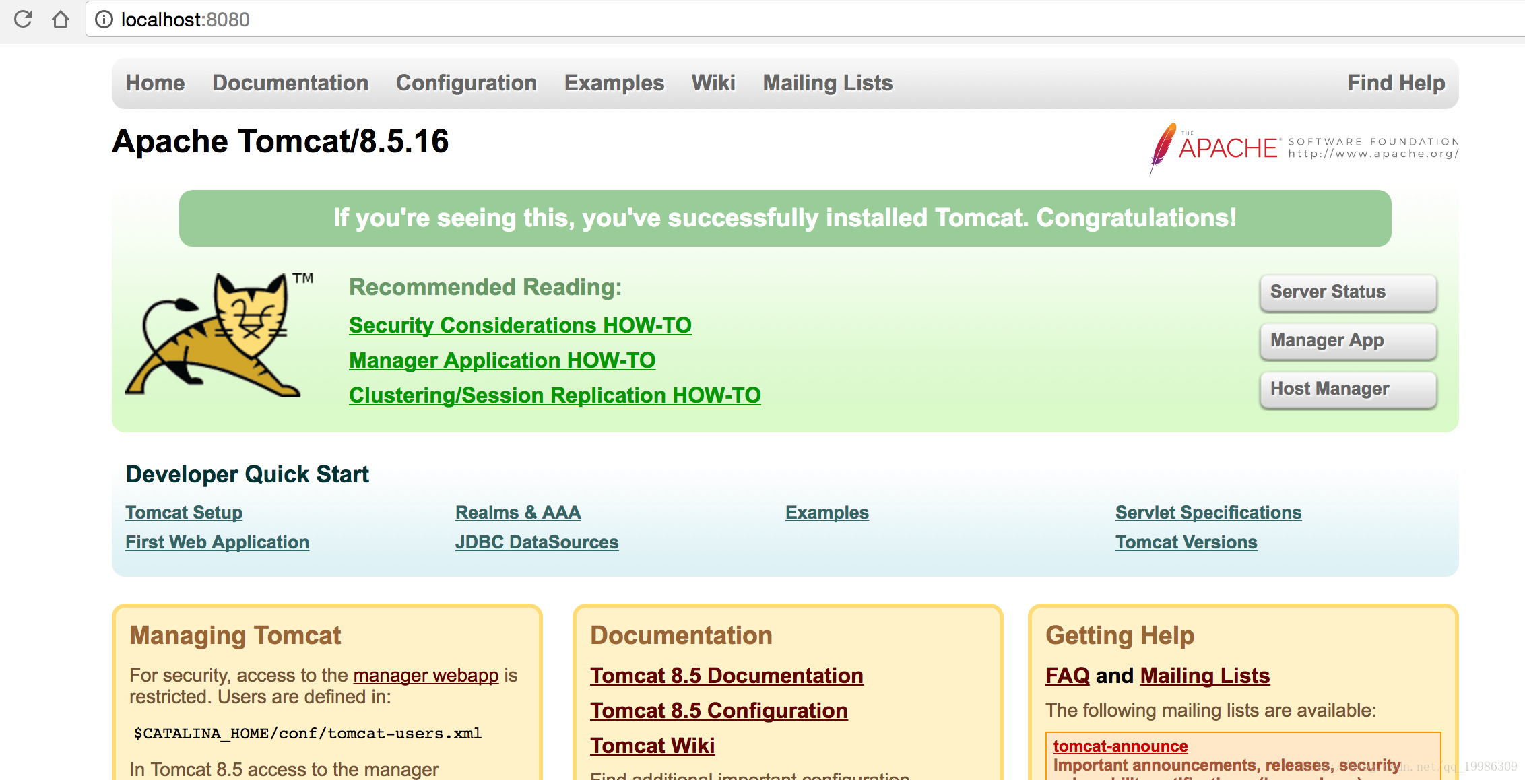Viewport: 1525px width, 780px height.
Task: Click the browser reload icon
Action: 23,19
